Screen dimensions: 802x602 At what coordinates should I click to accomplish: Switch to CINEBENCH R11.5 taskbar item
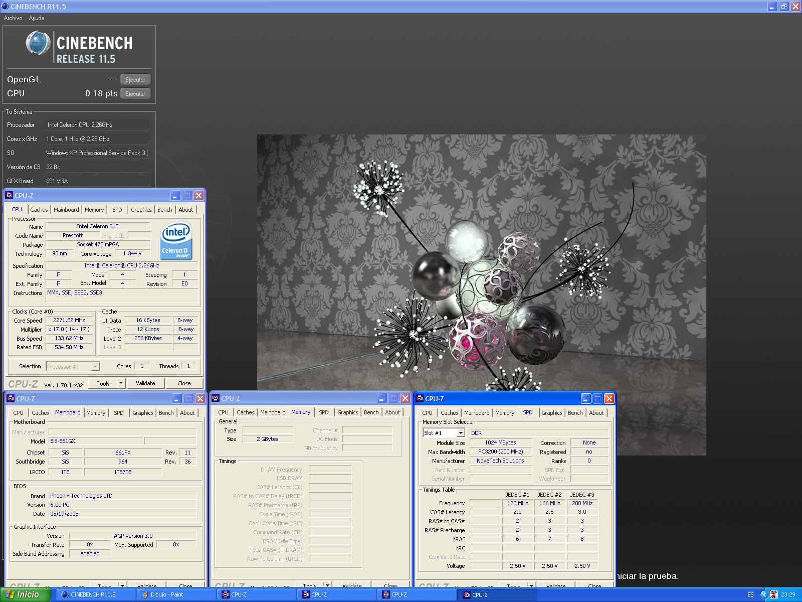(x=95, y=594)
